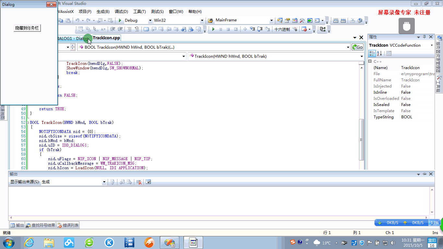The image size is (443, 249).
Task: Click the Windows Start button
Action: [x=8, y=243]
